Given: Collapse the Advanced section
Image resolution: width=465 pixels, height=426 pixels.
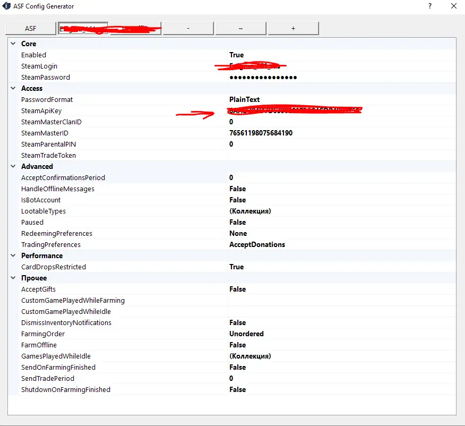Looking at the screenshot, I should tap(13, 166).
